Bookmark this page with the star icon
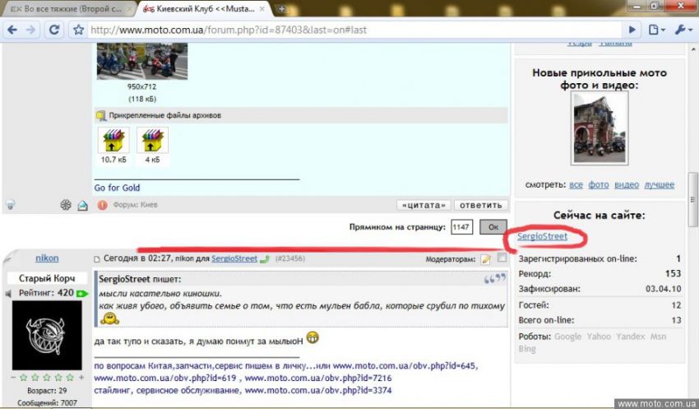The image size is (699, 409). coord(78,30)
